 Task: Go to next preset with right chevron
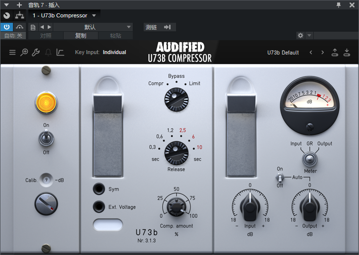click(x=323, y=53)
